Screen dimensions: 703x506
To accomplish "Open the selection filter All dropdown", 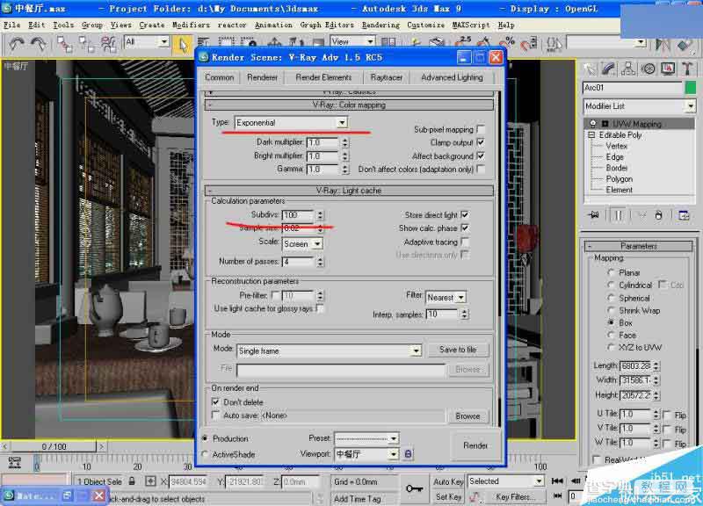I will [x=164, y=41].
